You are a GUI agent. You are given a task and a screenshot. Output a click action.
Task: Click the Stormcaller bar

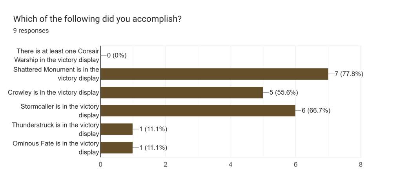(x=198, y=111)
